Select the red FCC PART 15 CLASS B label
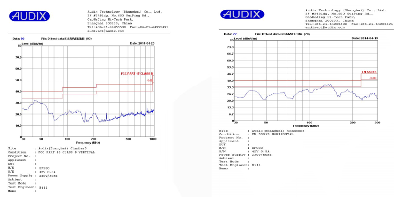The width and height of the screenshot is (394, 198). click(x=137, y=74)
